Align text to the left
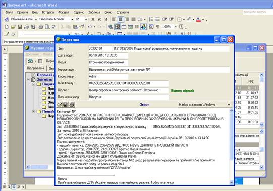This screenshot has width=273, height=191. pyautogui.click(x=114, y=19)
